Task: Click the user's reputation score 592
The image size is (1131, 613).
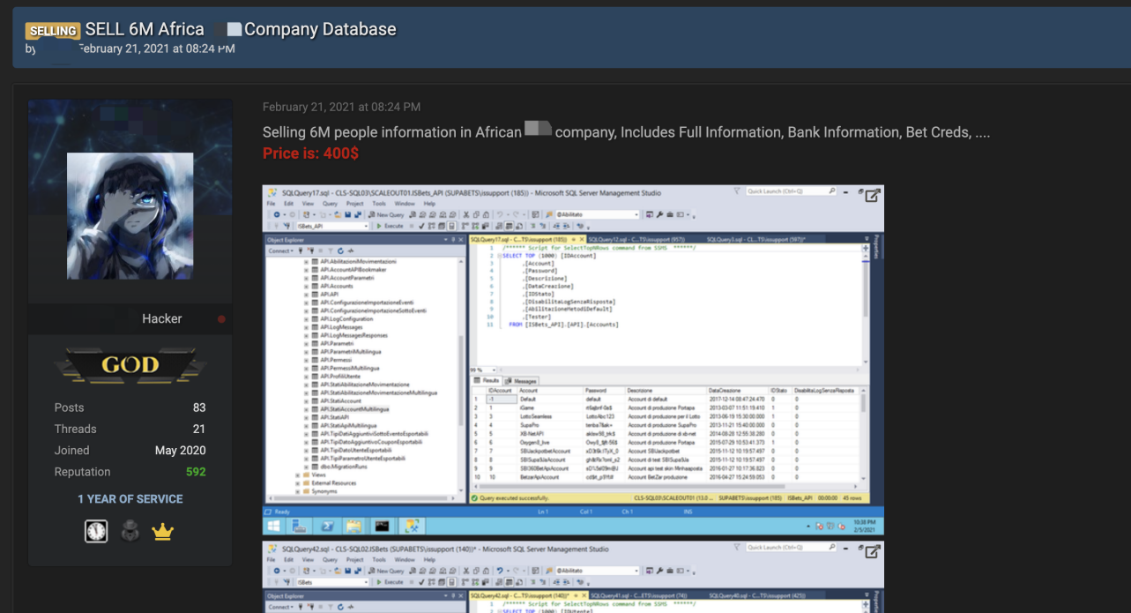Action: 196,472
